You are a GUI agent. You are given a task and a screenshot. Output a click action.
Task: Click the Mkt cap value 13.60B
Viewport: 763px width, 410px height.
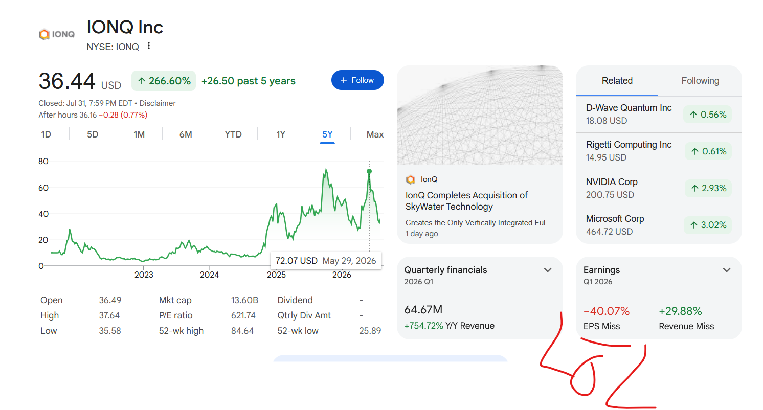(243, 300)
